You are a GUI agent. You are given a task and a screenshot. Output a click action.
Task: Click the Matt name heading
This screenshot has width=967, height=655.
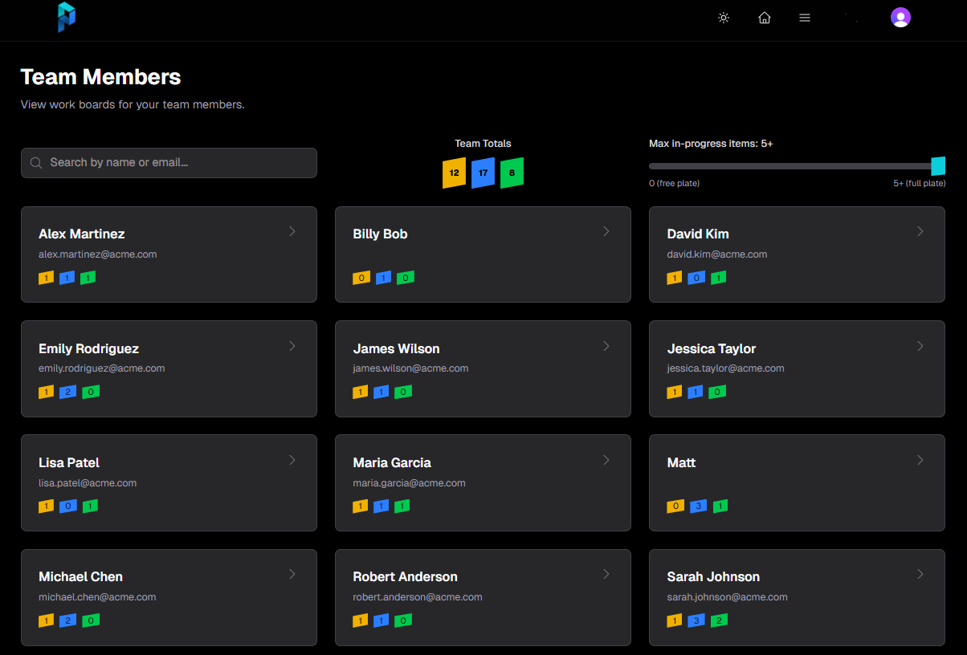pyautogui.click(x=682, y=463)
